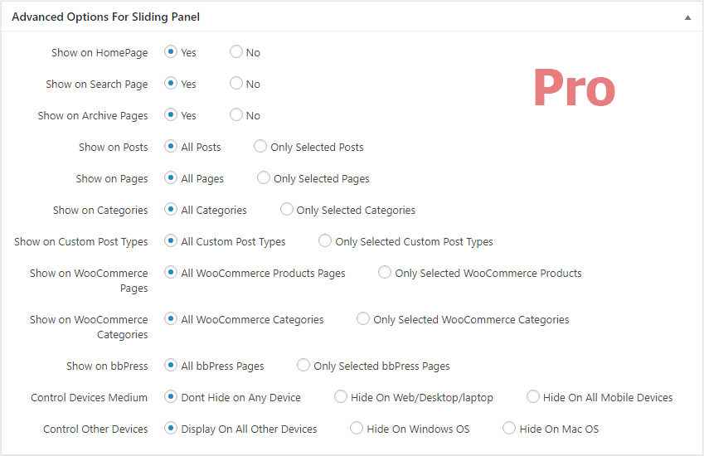Select No for Show on Archive Pages
The height and width of the screenshot is (456, 704).
point(236,114)
